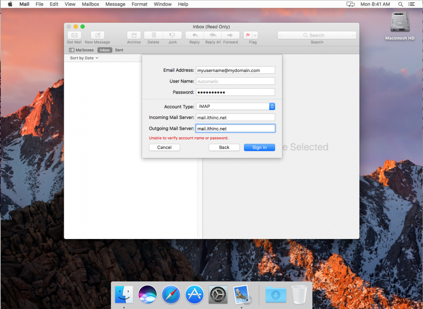Click the Delete trash icon in toolbar
The image size is (423, 309).
tap(154, 35)
